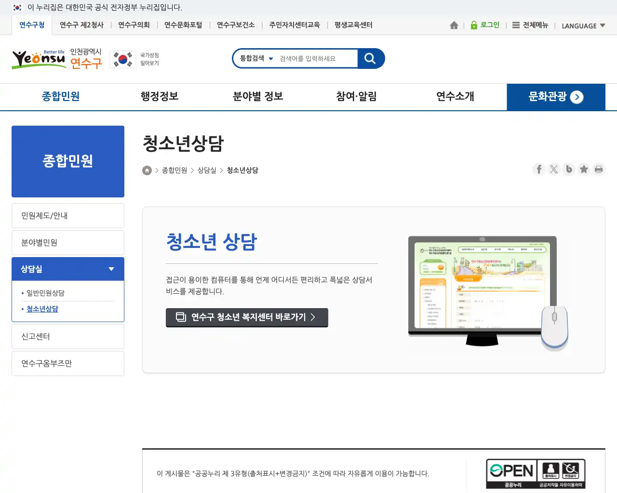Open the 참여·알림 main menu
Viewport: 617px width, 493px height.
pos(356,97)
